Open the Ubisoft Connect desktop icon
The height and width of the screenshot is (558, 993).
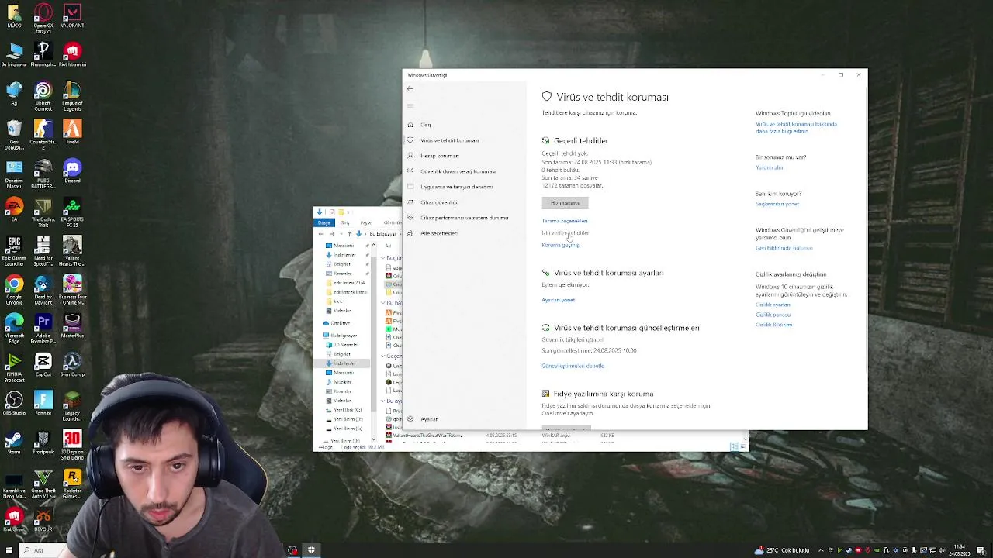click(x=43, y=96)
